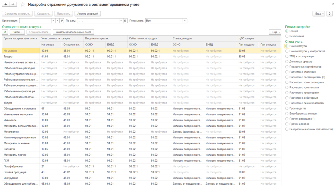Image resolution: width=334 pixels, height=186 pixels.
Task: Expand the По дату dropdown arrow
Action: (121, 21)
